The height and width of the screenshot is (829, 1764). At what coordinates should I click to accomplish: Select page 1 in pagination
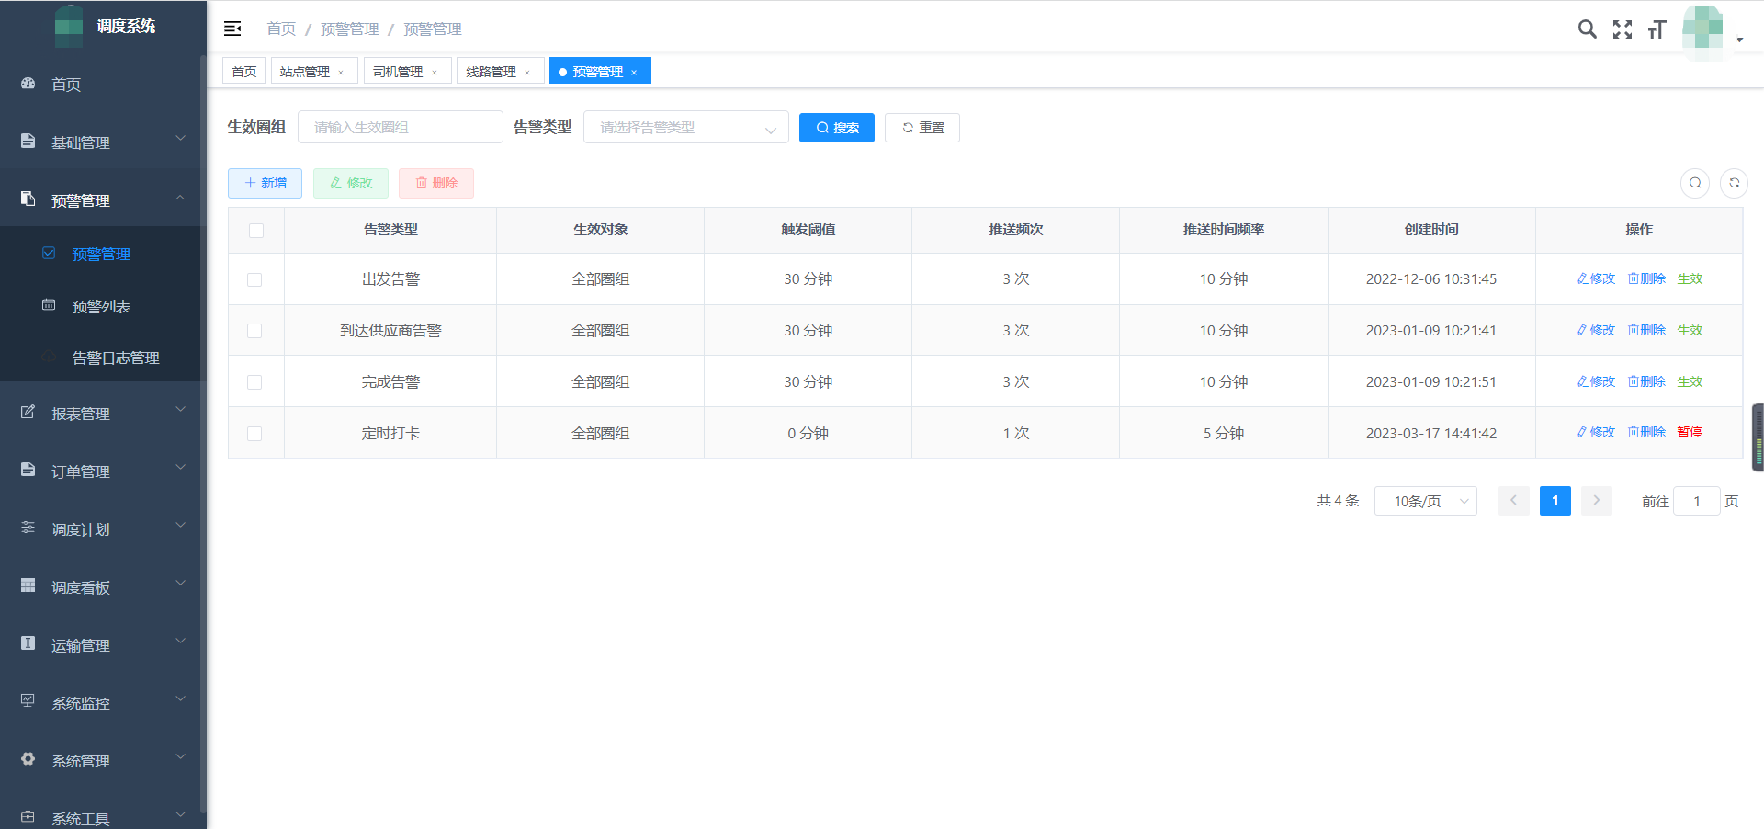1555,501
